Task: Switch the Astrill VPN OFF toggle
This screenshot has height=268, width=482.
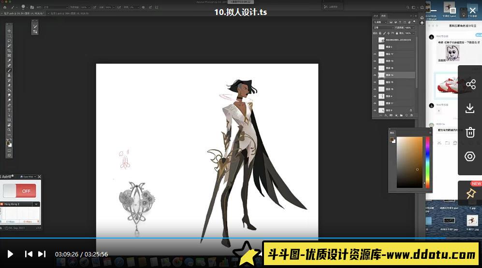Action: (19, 191)
